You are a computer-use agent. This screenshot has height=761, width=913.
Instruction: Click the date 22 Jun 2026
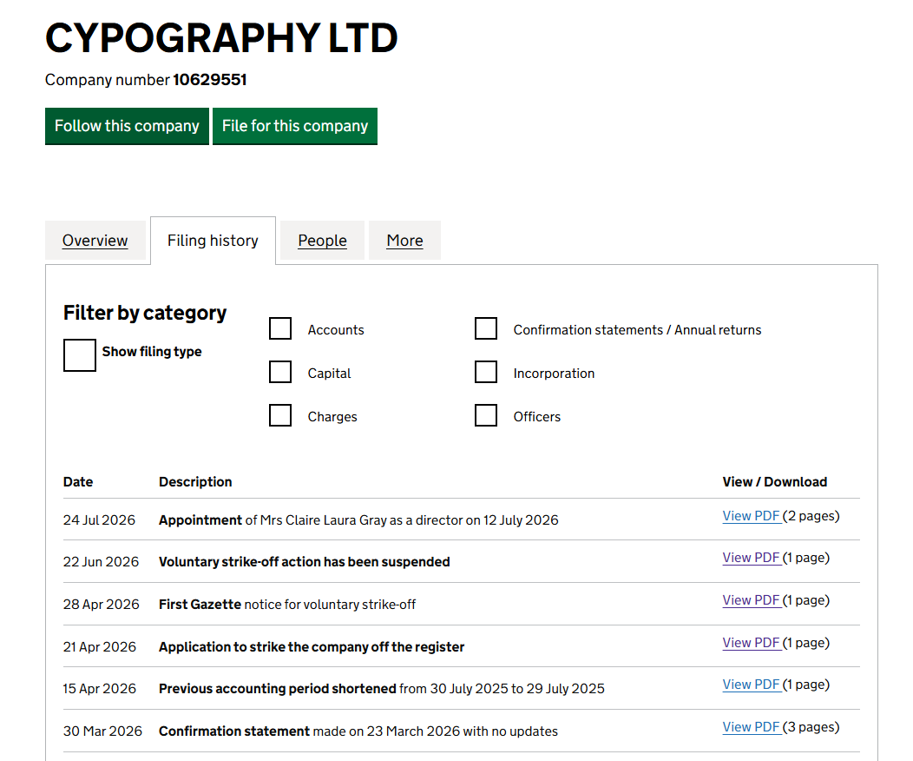[x=101, y=562]
